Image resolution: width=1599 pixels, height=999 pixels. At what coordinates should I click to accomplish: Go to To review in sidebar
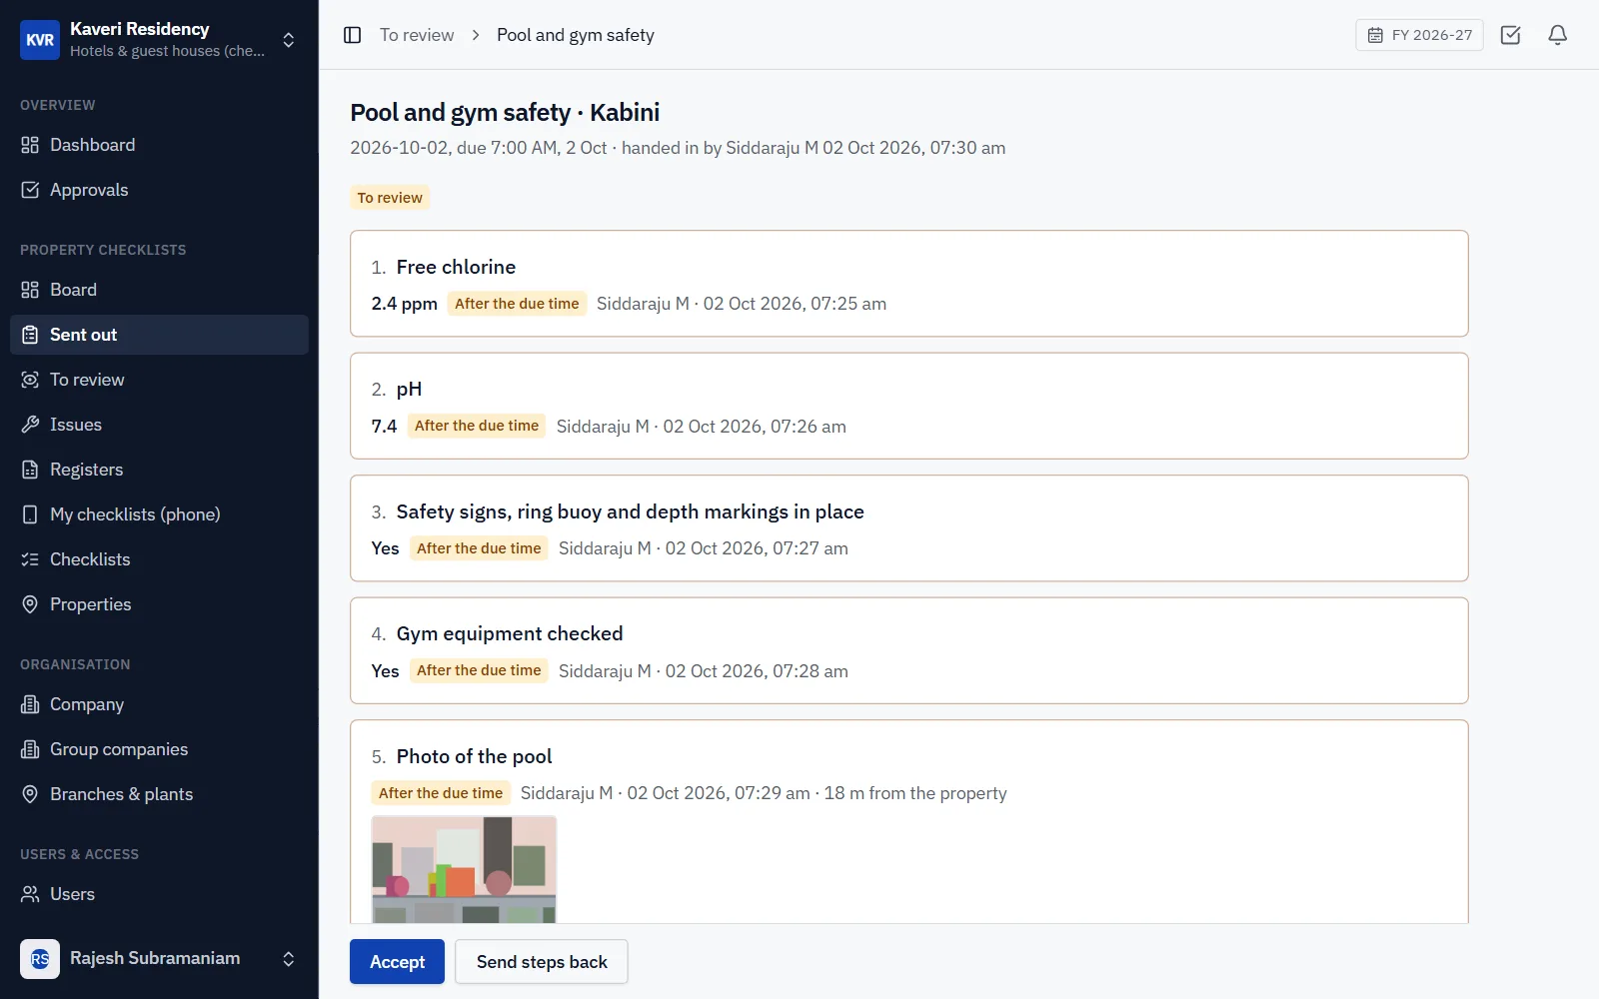coord(159,380)
